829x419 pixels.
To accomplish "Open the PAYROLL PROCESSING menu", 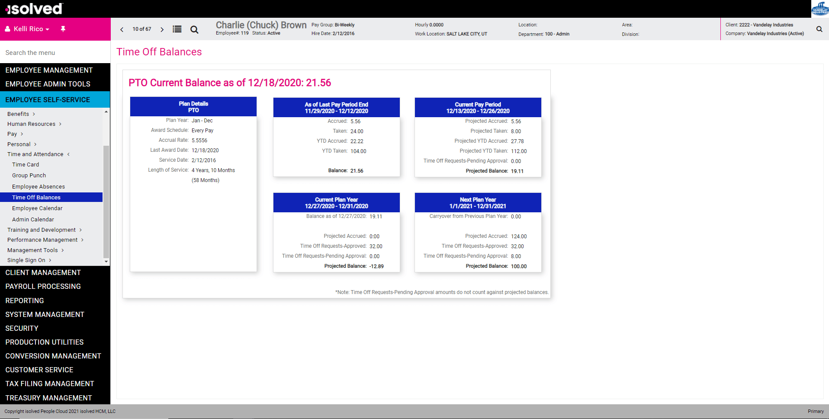I will [x=43, y=286].
